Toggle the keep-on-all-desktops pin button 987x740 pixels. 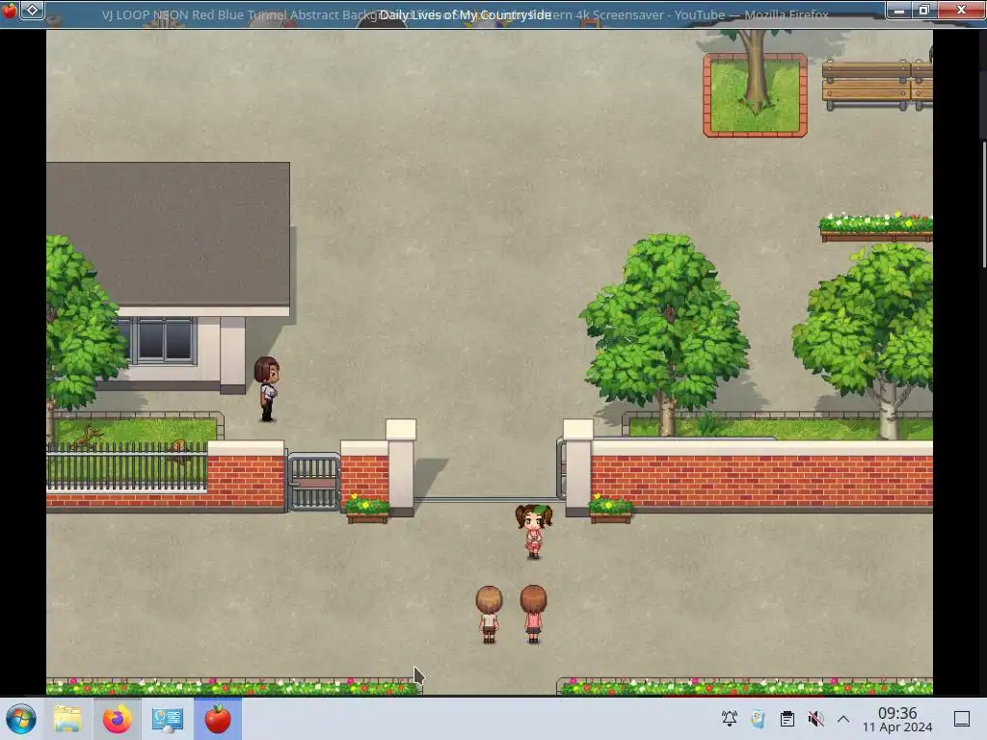point(32,10)
